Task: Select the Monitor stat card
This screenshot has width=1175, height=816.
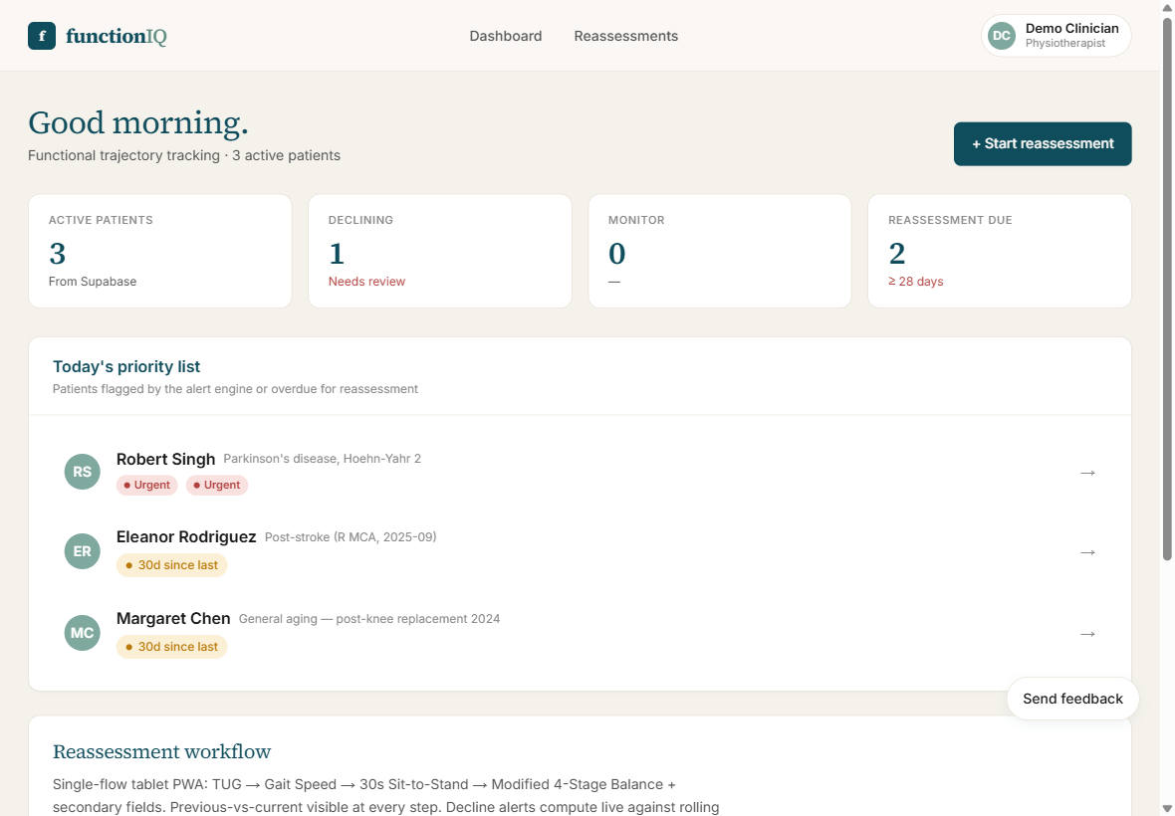Action: point(719,251)
